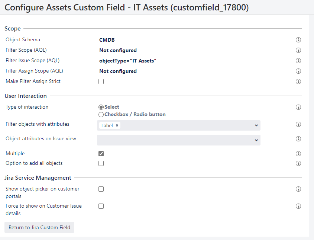Click Return to Jira Custom Field

39,227
